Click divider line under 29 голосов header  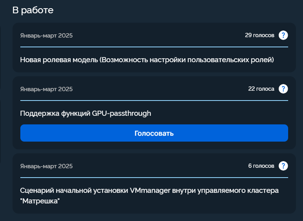click(154, 47)
